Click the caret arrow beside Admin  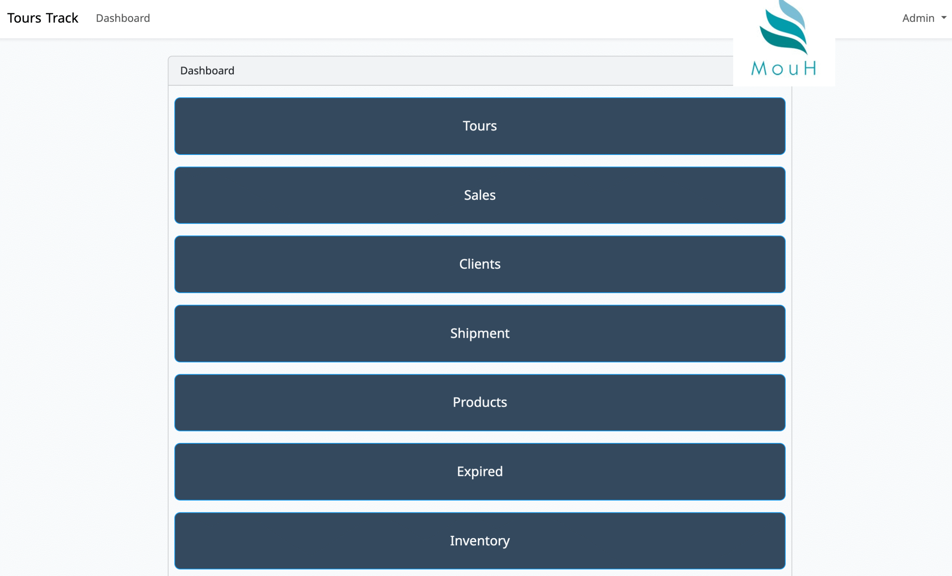pyautogui.click(x=943, y=18)
